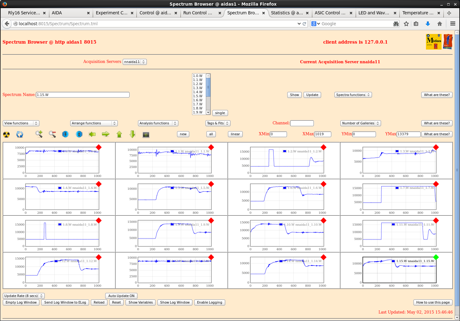Click the green right arrow icon
The image size is (460, 321).
(106, 134)
